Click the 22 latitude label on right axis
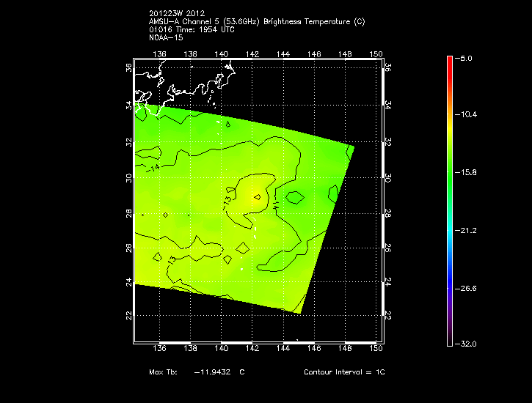Viewport: 532px width, 403px height. (386, 314)
